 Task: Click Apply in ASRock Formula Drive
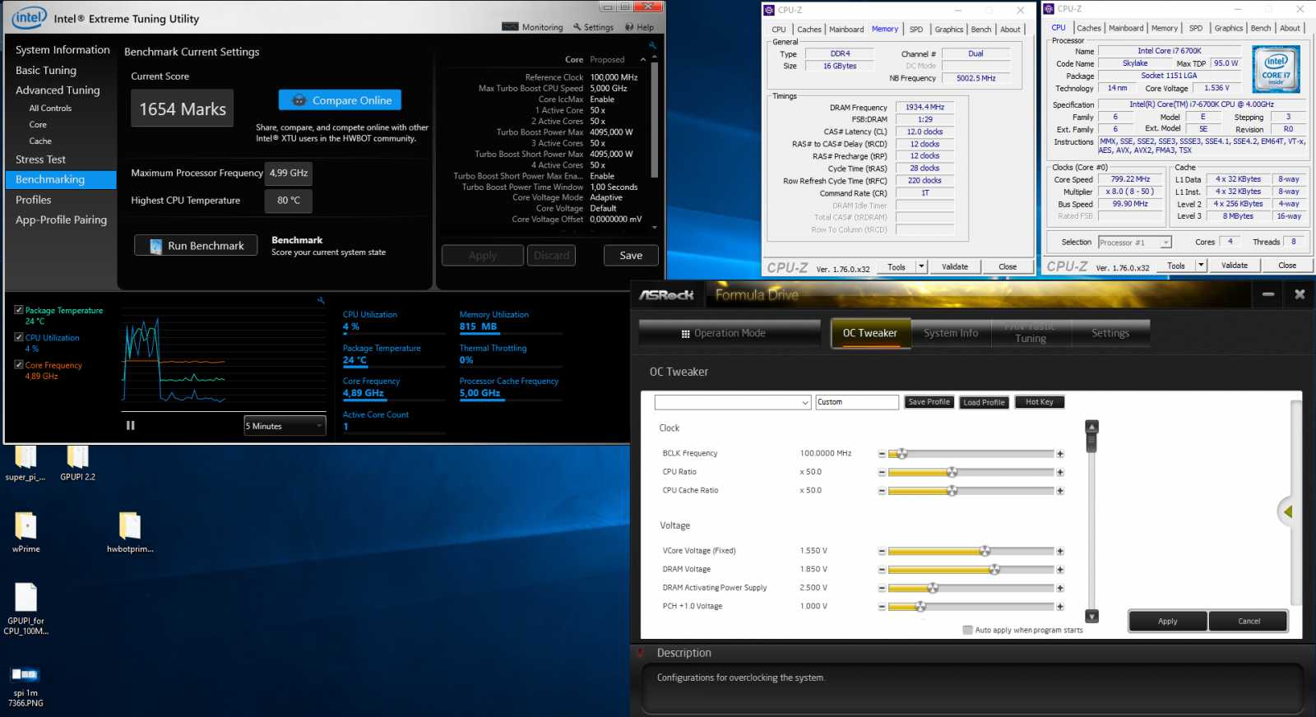(1167, 622)
